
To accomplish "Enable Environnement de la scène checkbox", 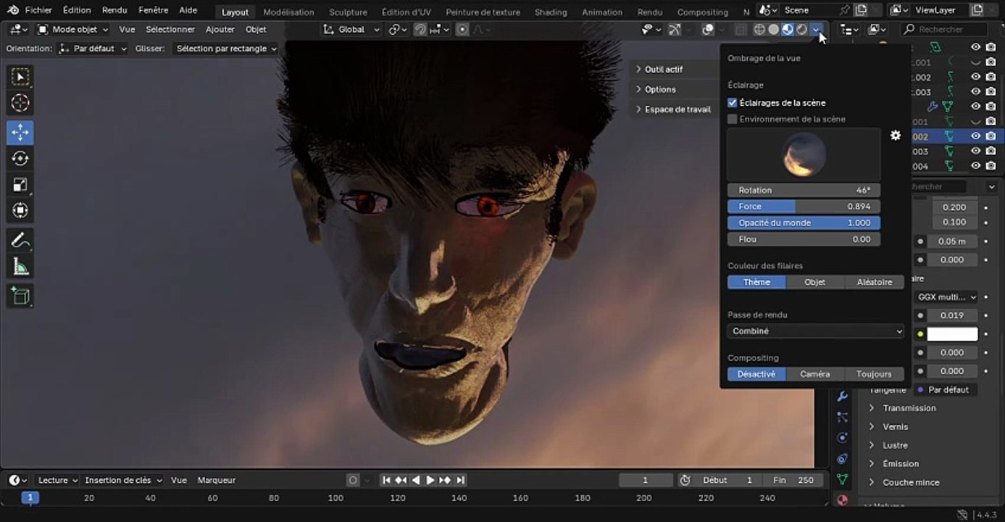I will pyautogui.click(x=732, y=119).
